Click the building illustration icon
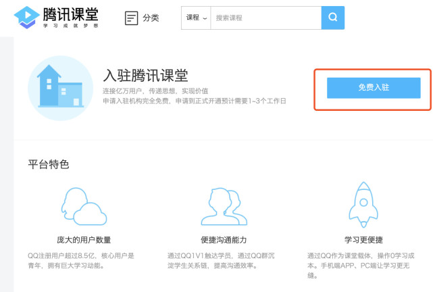The height and width of the screenshot is (292, 433). tap(61, 88)
